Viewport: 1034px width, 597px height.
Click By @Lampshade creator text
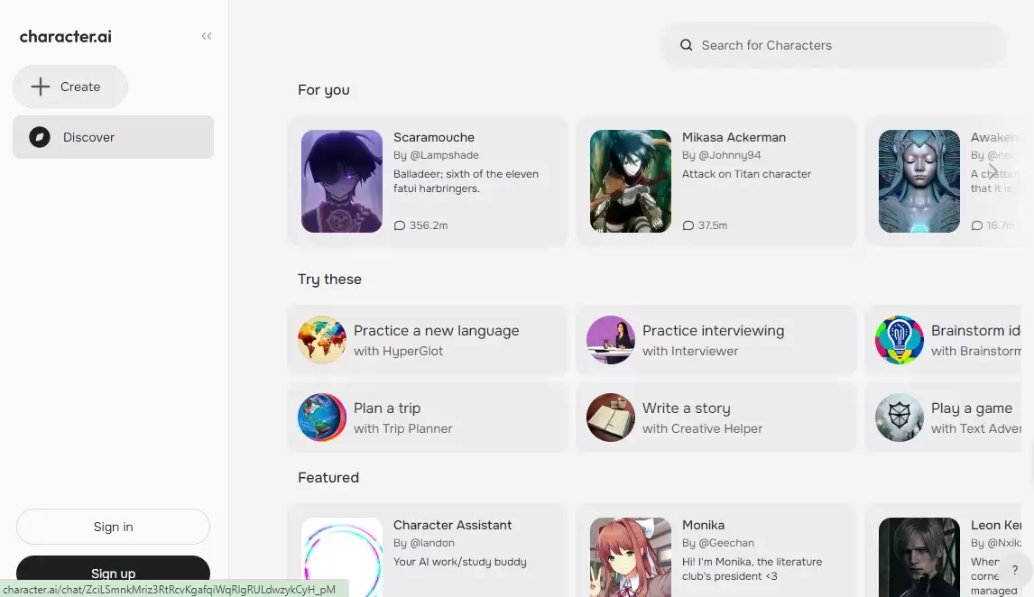click(x=436, y=155)
